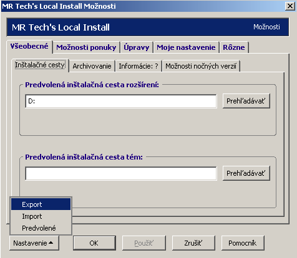Open Možnosti nočných verzií sub-tab
Image resolution: width=297 pixels, height=258 pixels.
point(201,66)
